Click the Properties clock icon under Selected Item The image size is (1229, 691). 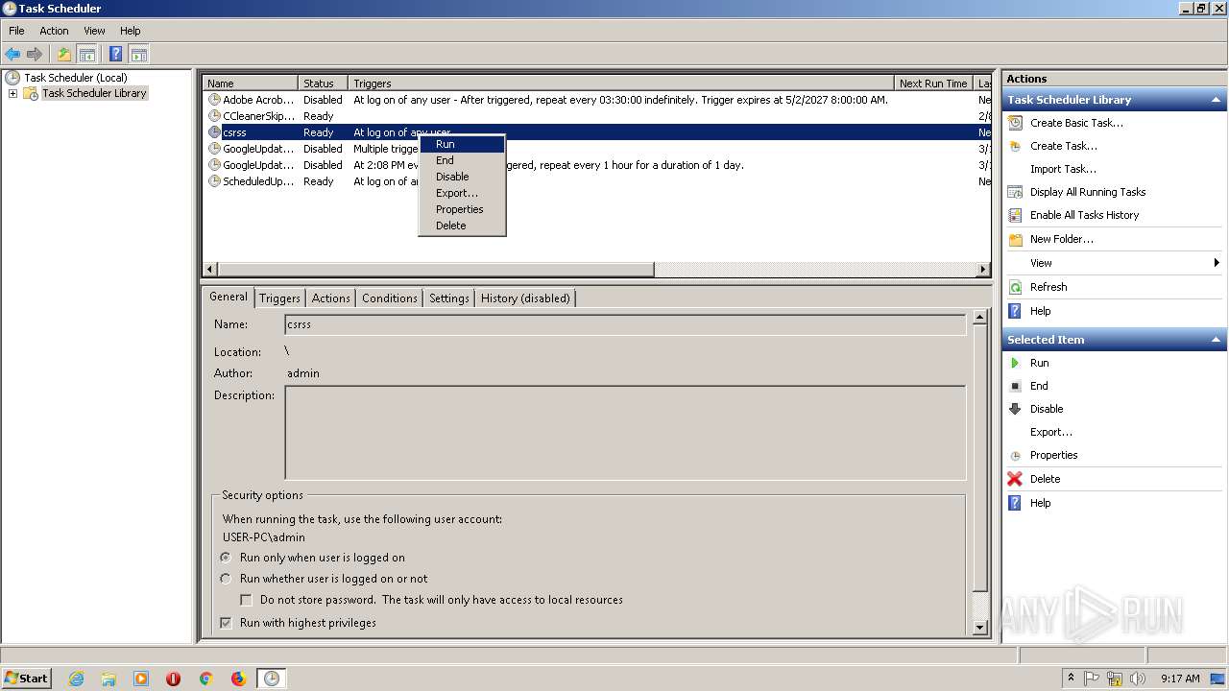coord(1015,455)
